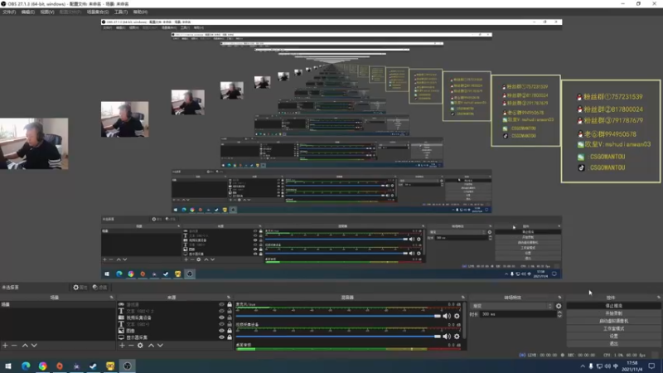This screenshot has width=663, height=373.
Task: Click 停止推流 stop streaming button
Action: coord(613,306)
